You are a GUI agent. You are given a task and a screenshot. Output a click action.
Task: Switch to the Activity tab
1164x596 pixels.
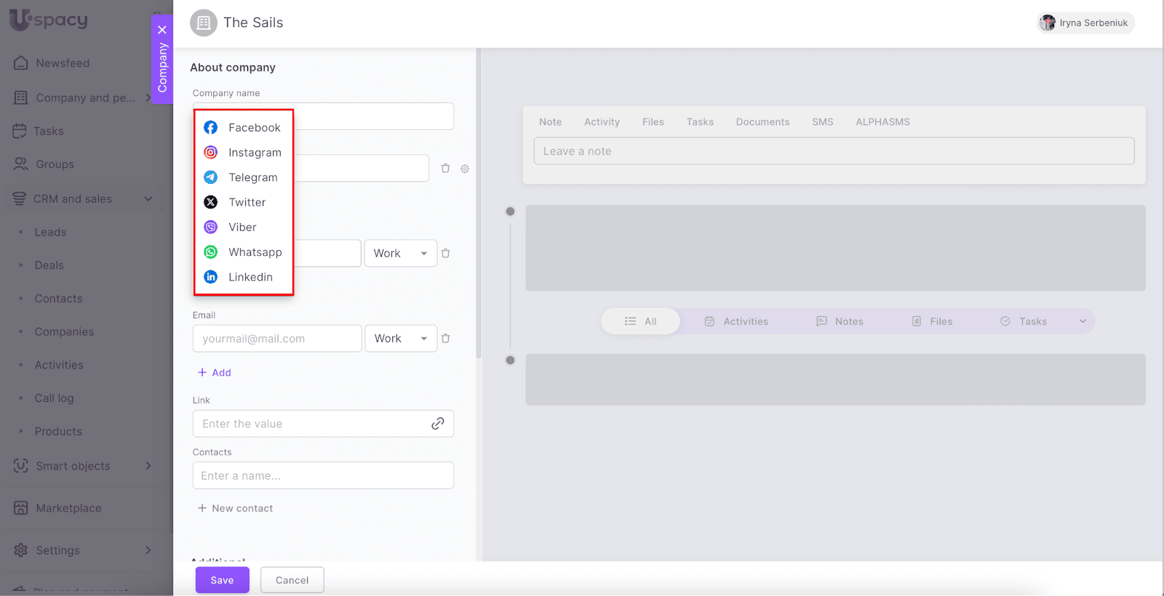click(x=602, y=122)
